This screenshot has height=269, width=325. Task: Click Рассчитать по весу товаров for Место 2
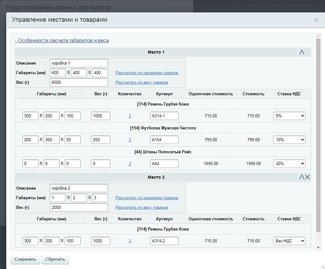141,207
